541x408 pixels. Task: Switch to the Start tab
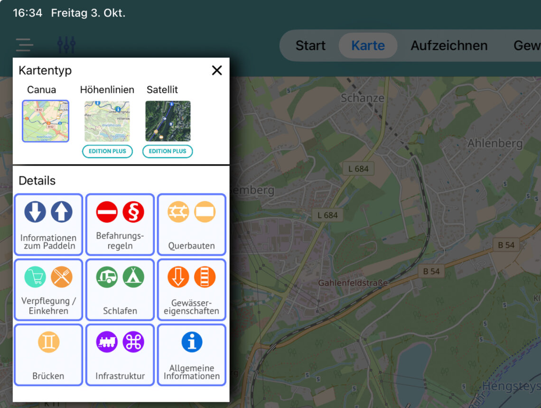310,46
